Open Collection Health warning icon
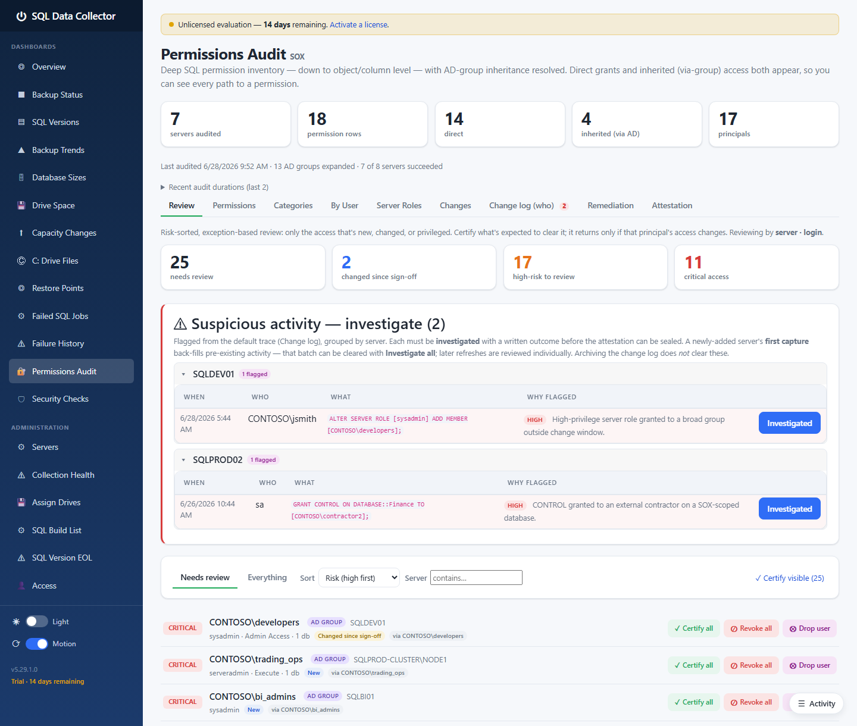Viewport: 857px width, 726px height. [x=21, y=475]
